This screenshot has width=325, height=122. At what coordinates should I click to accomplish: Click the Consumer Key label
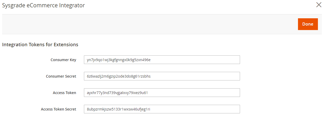63,60
